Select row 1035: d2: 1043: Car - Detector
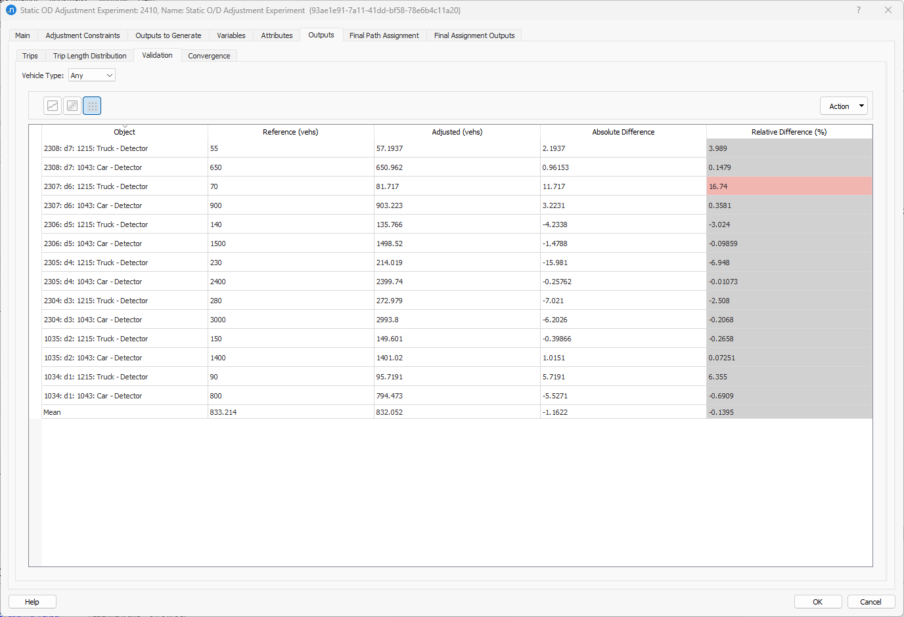904x617 pixels. pos(125,358)
